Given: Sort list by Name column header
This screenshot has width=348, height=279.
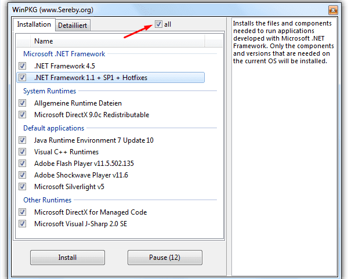Looking at the screenshot, I should [x=118, y=41].
